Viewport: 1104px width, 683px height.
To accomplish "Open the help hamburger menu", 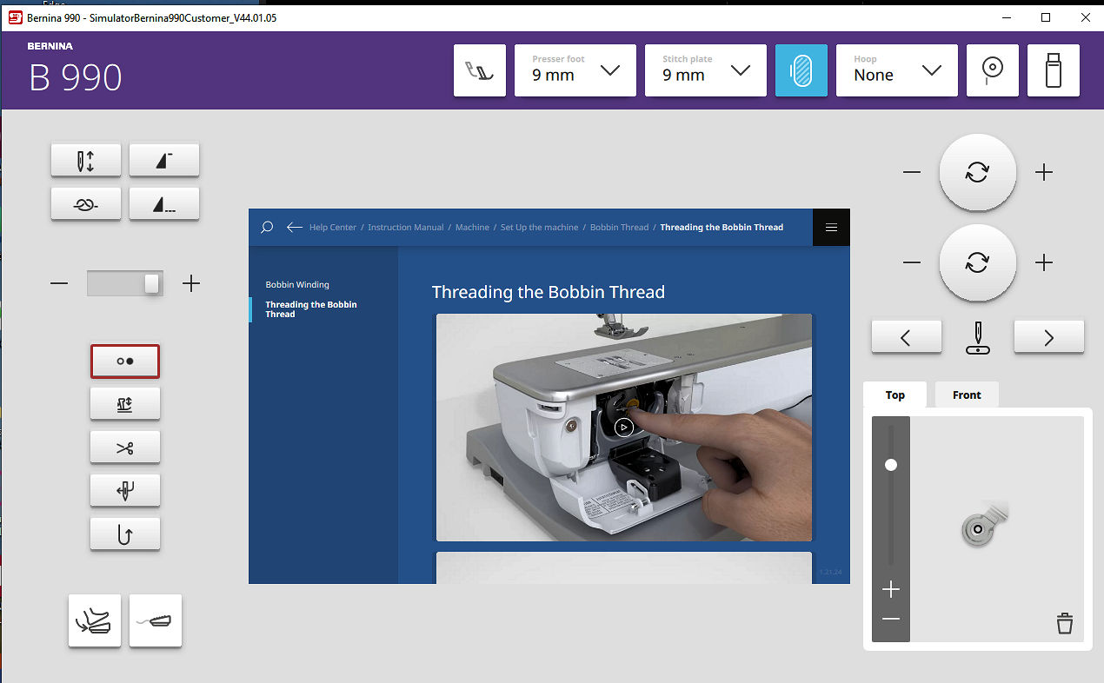I will tap(832, 228).
